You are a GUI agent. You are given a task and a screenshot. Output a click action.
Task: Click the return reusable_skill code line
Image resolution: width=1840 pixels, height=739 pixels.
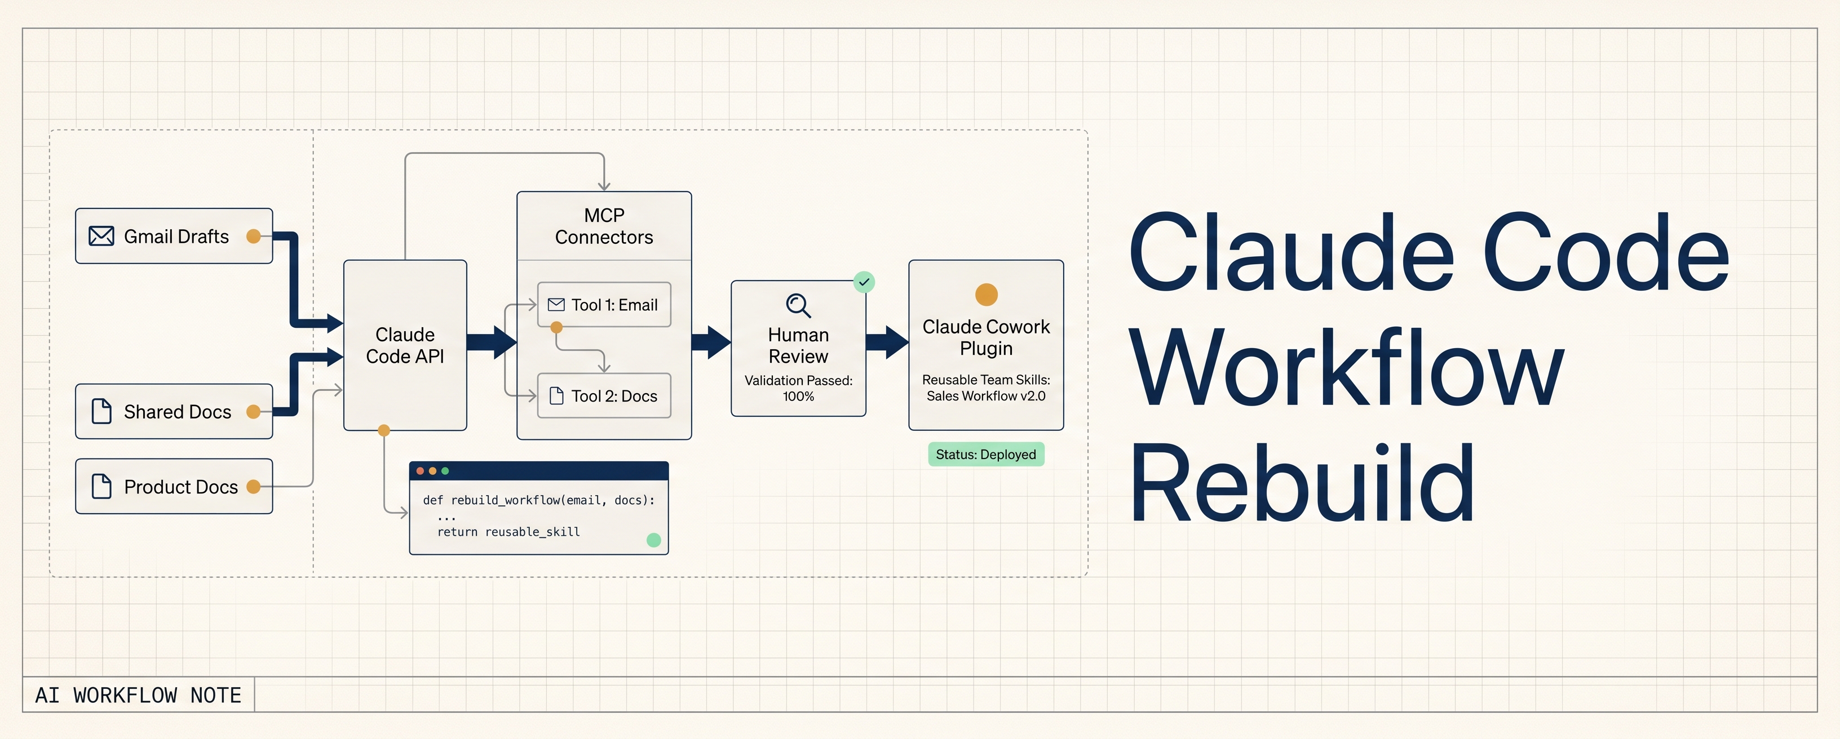tap(508, 532)
